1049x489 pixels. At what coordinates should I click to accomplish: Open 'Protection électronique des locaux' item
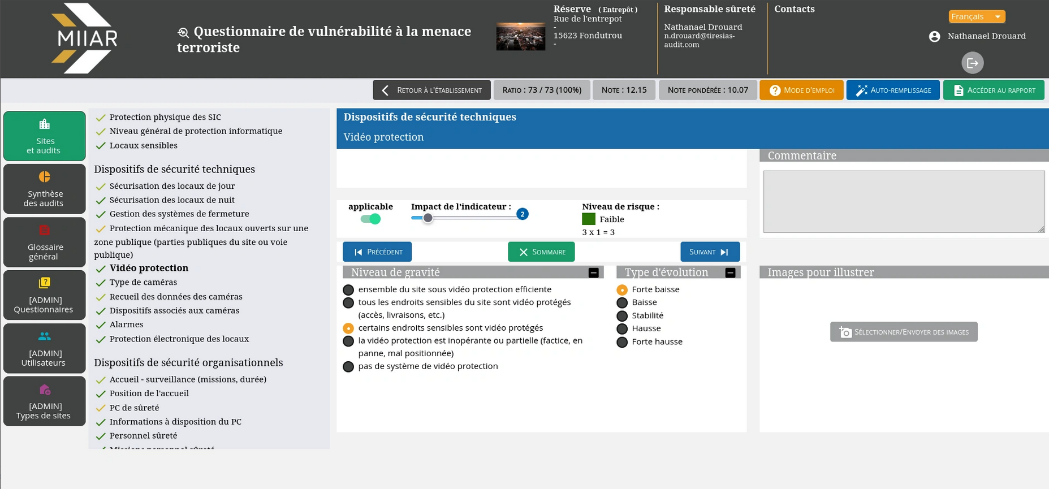tap(179, 339)
